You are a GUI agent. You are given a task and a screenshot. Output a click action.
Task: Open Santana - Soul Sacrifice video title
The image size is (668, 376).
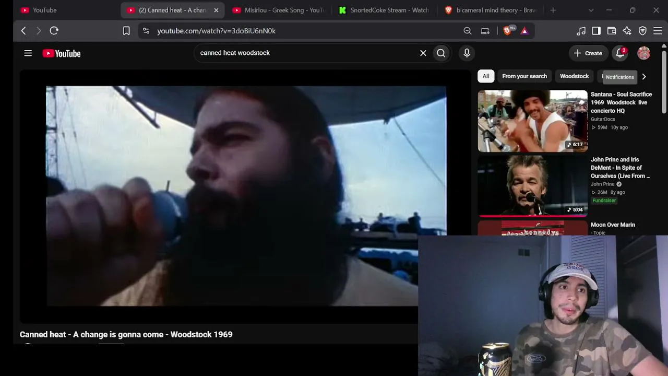pyautogui.click(x=621, y=102)
